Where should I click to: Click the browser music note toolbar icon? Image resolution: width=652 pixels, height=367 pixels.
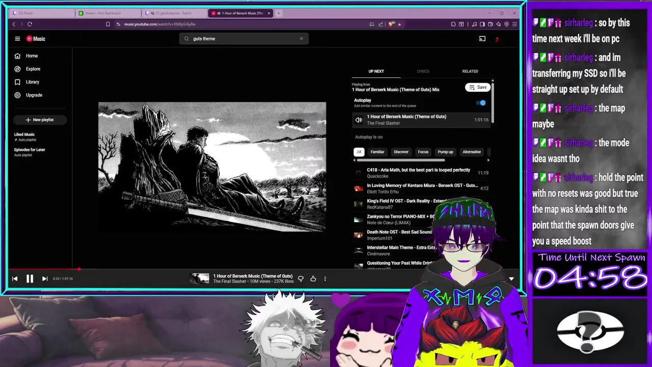(x=475, y=24)
